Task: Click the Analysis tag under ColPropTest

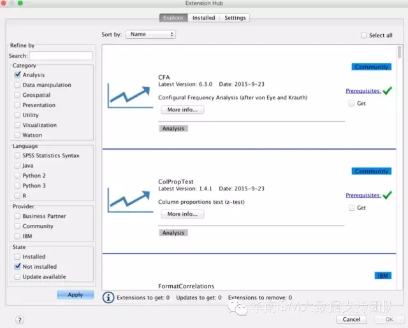Action: tap(173, 232)
